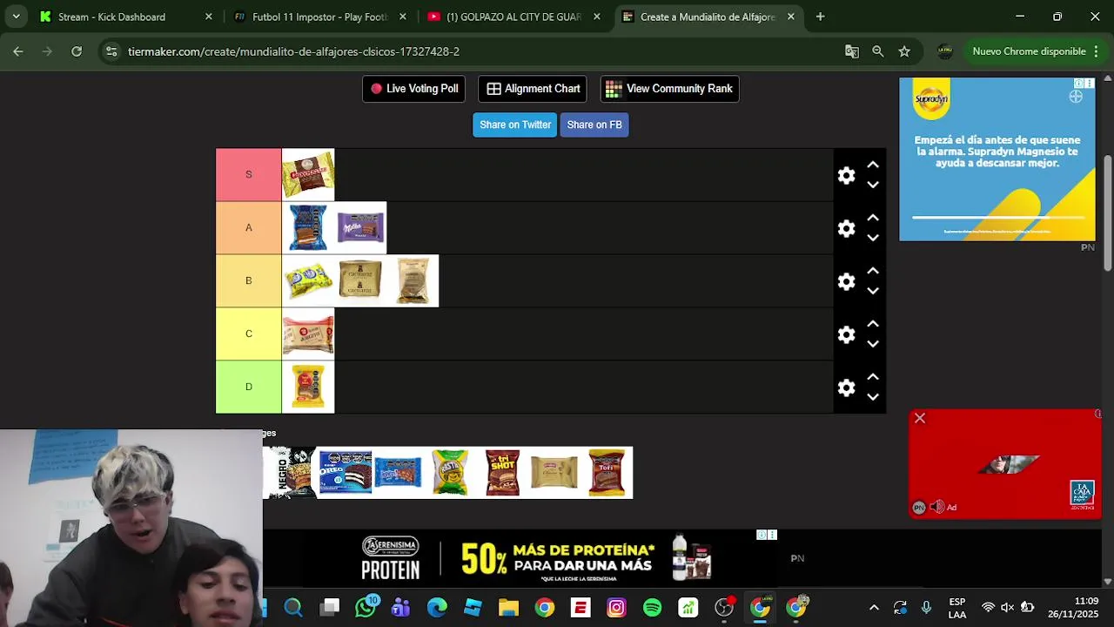1114x627 pixels.
Task: Pick the alfajor image in the D tier
Action: [x=308, y=388]
